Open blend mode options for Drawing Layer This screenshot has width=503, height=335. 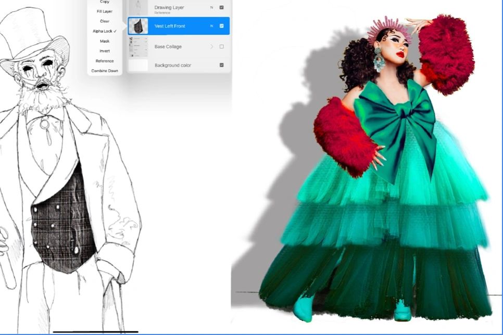click(211, 7)
